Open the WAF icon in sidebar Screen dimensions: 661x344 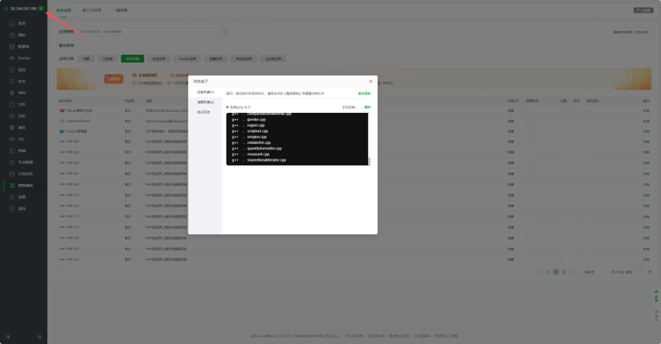(12, 93)
